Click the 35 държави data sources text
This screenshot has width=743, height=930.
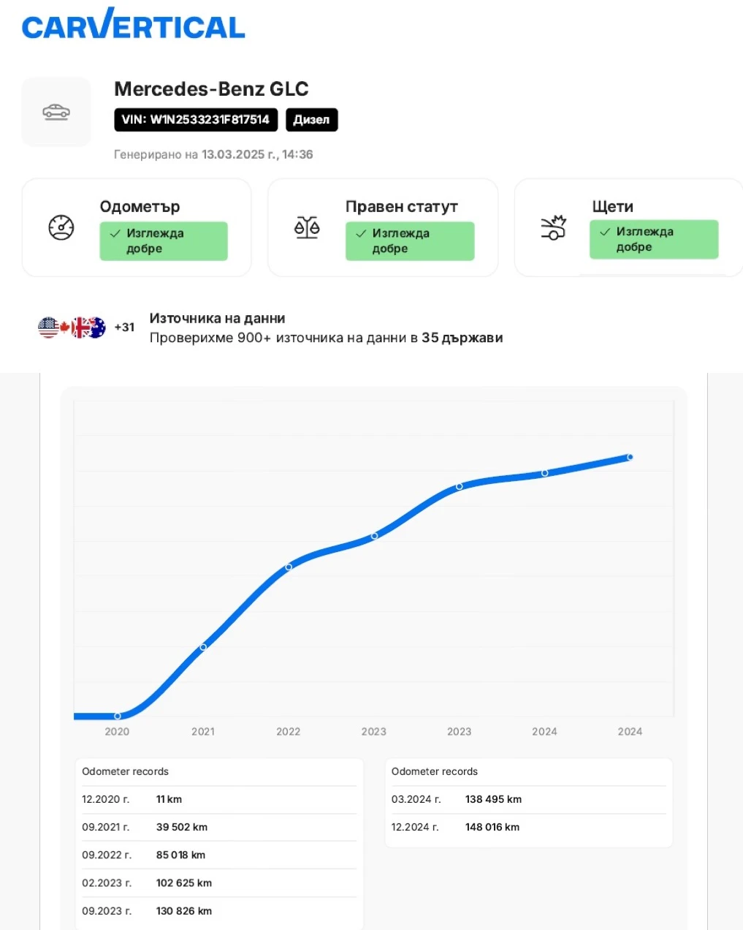(462, 338)
